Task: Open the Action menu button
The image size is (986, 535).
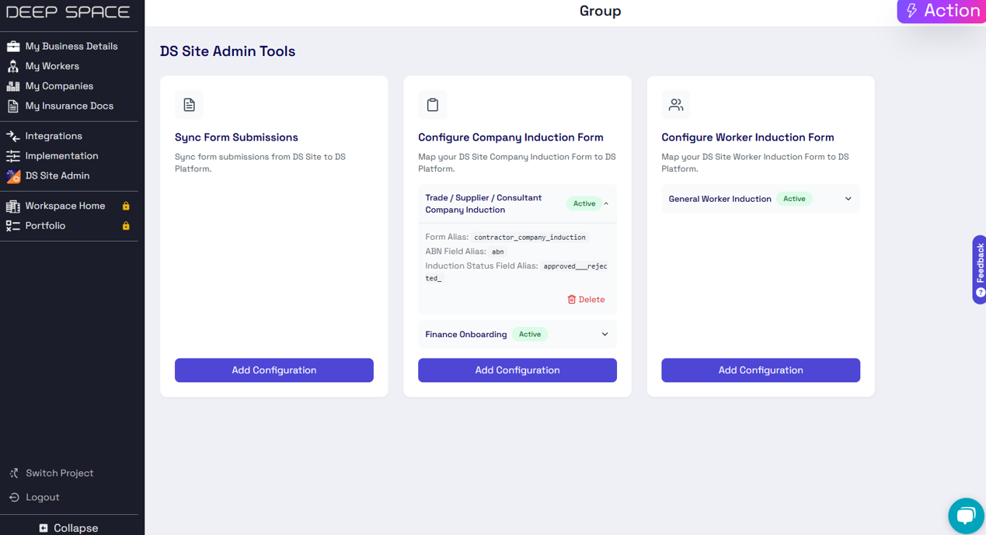Action: point(942,11)
